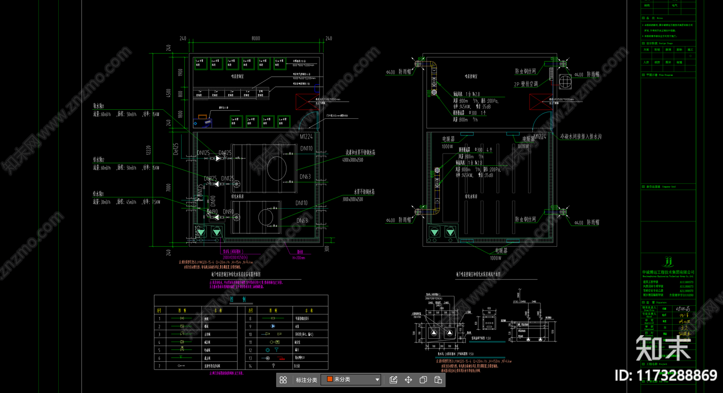Pick the orange swatch beside 未分类

[330, 379]
